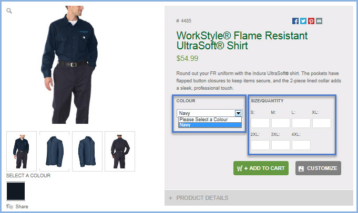Email this product via envelope icon
The width and height of the screenshot is (358, 213).
[319, 21]
